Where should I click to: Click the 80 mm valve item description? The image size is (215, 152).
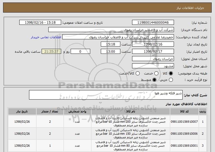point(131,146)
